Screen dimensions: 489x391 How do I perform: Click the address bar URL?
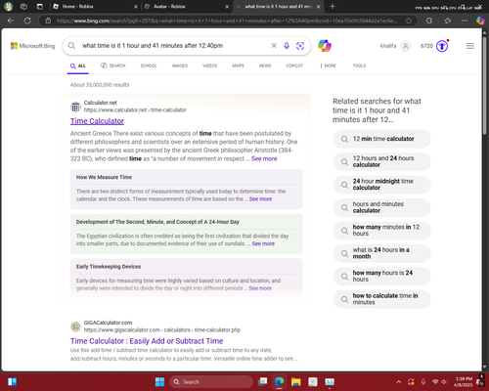click(227, 21)
